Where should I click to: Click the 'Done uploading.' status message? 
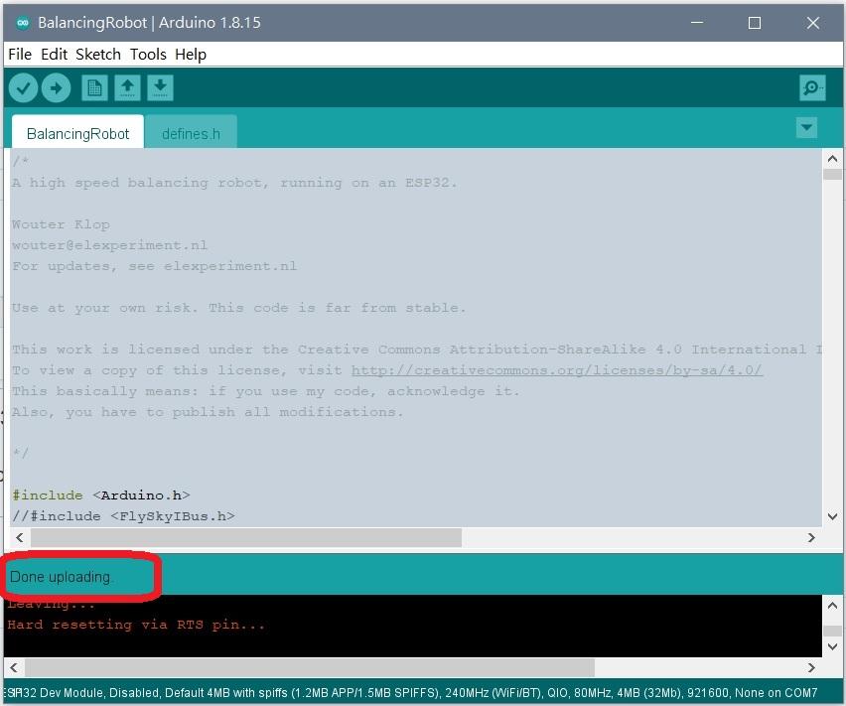pos(61,577)
